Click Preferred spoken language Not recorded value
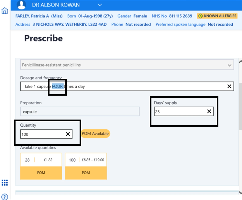Screen dimensions: 242x200 (220, 24)
